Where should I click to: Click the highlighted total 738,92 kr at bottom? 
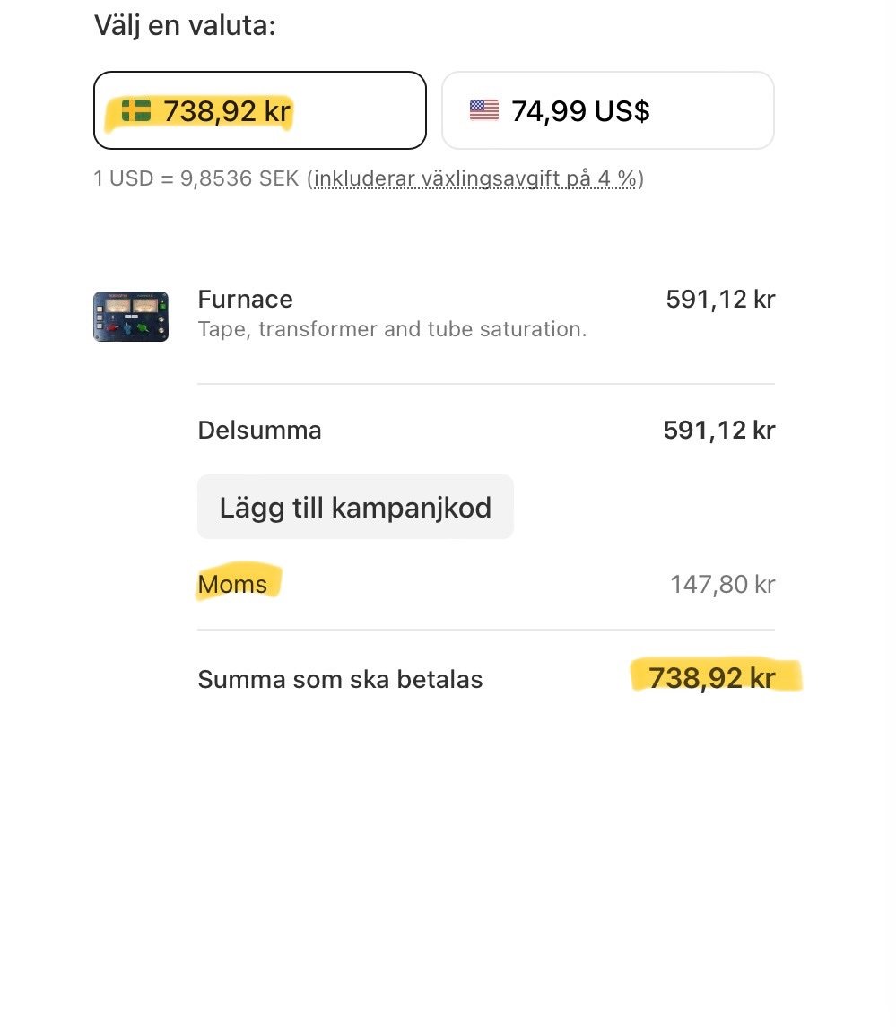tap(711, 678)
